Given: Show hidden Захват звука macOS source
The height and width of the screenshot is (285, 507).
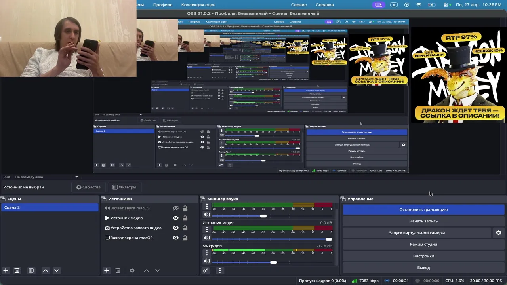Looking at the screenshot, I should (175, 208).
